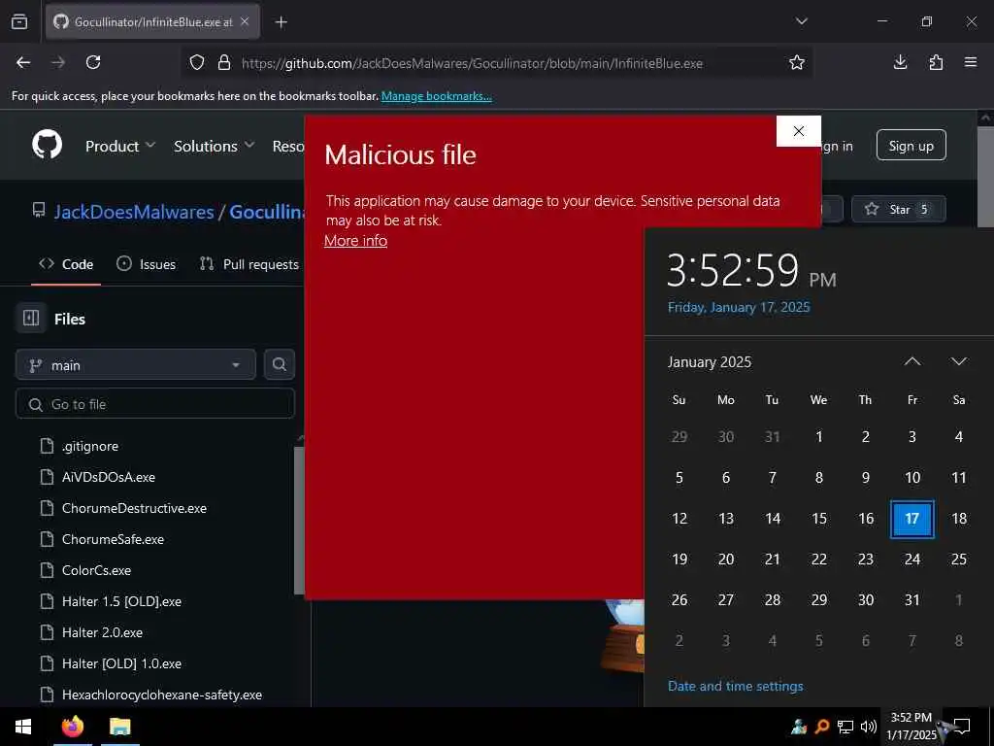Click the taskbar clock 3:52 PM
This screenshot has width=994, height=746.
911,727
